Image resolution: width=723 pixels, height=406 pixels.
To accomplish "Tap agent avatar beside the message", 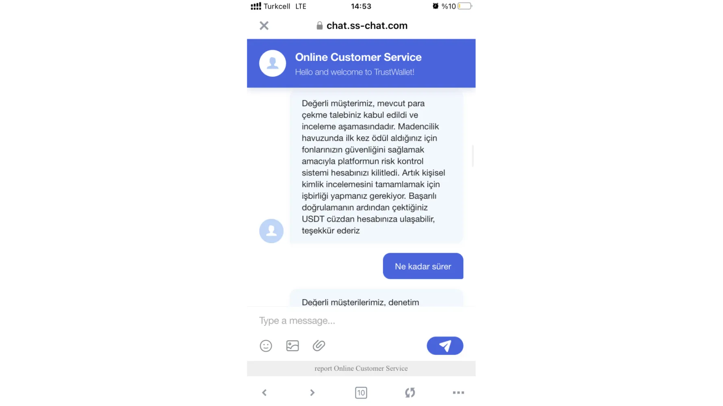I will tap(271, 231).
